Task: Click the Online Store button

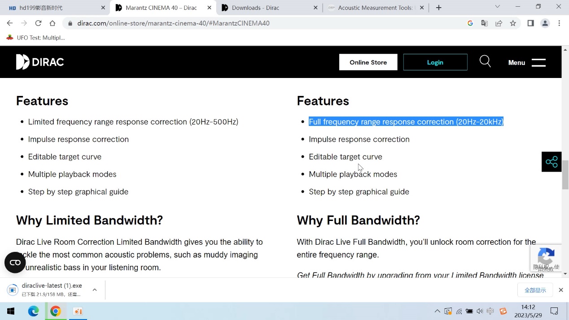Action: tap(368, 62)
